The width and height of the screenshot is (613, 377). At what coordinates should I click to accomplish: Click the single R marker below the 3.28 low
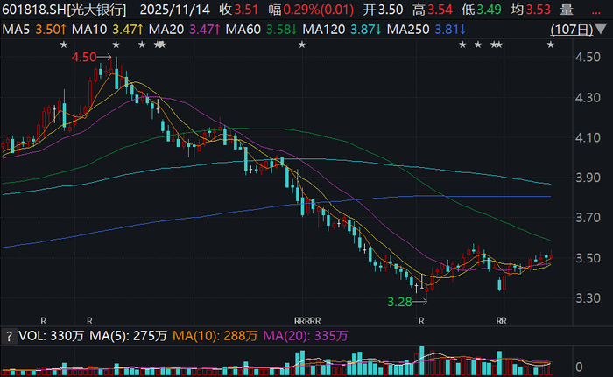421,321
